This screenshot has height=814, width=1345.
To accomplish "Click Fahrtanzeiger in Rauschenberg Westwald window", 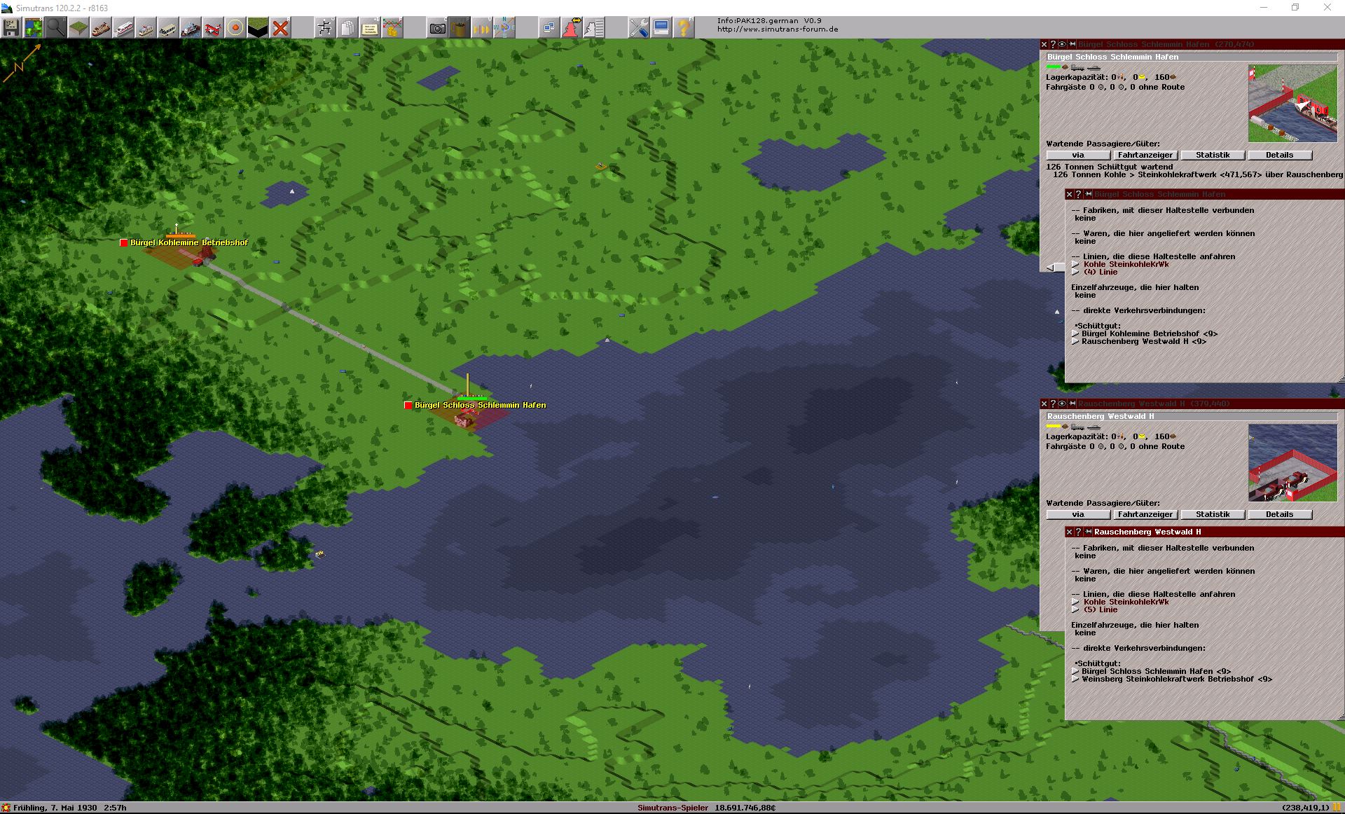I will 1145,514.
